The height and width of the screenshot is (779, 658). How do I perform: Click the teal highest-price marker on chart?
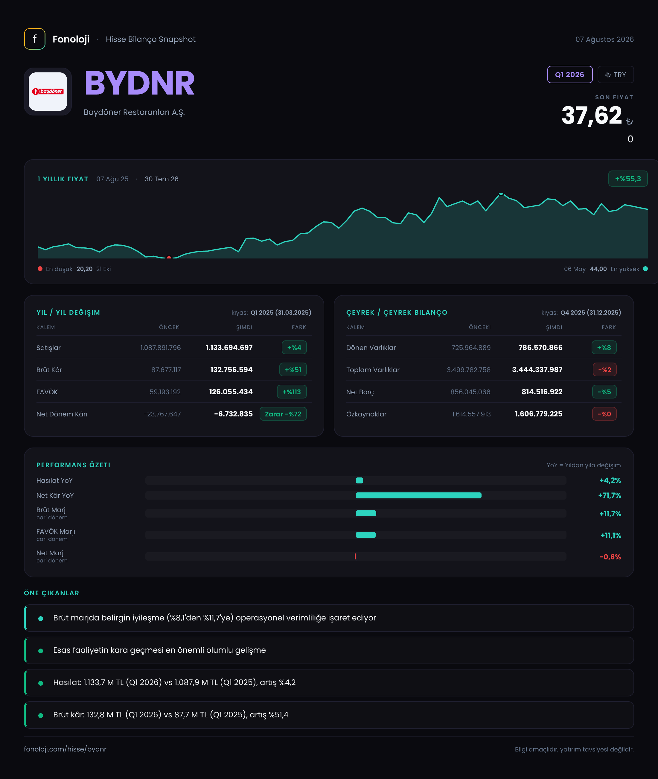501,193
